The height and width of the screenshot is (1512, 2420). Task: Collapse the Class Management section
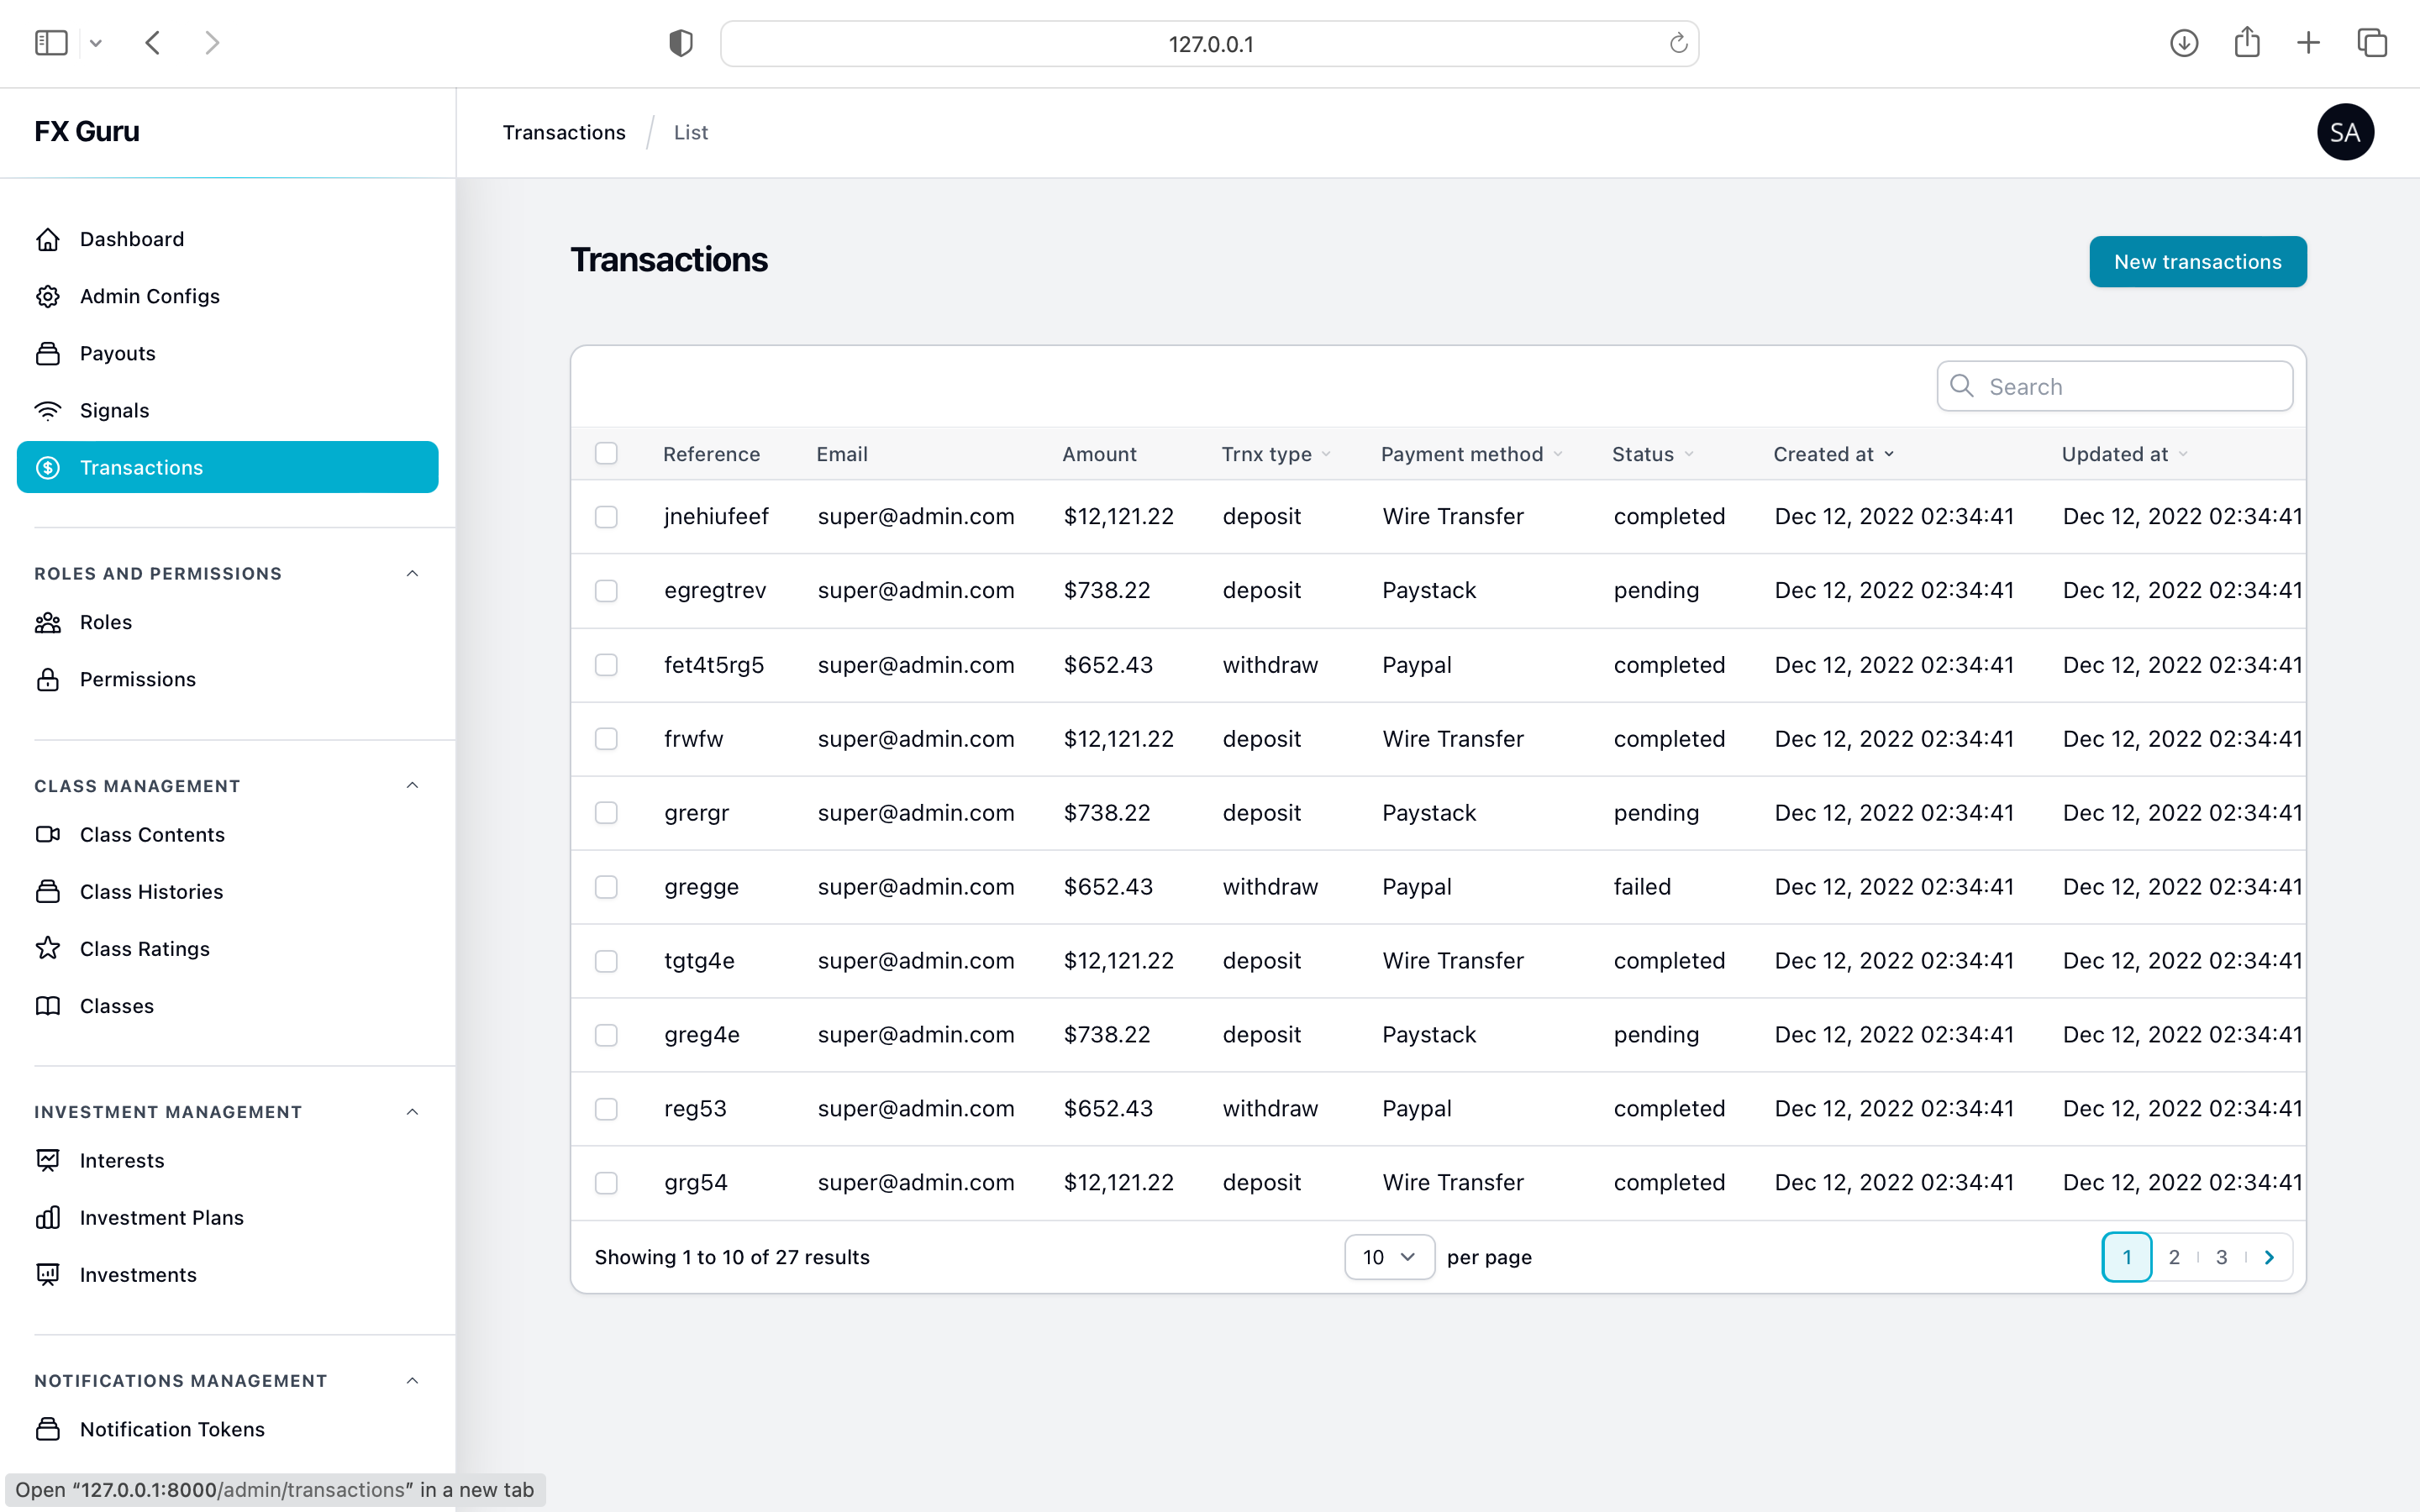(x=412, y=785)
